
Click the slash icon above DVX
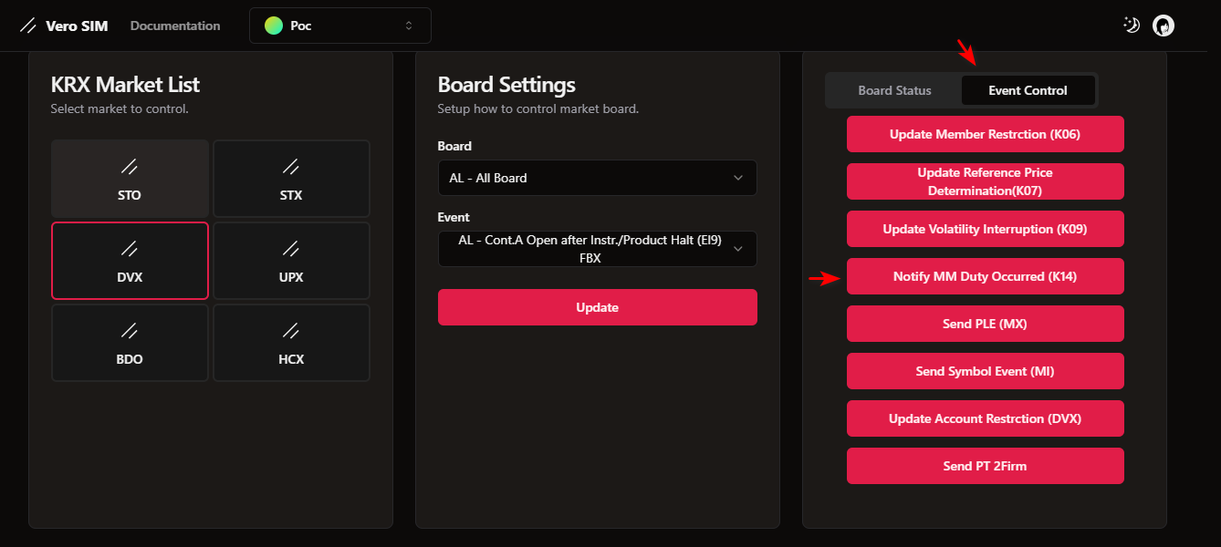(130, 249)
